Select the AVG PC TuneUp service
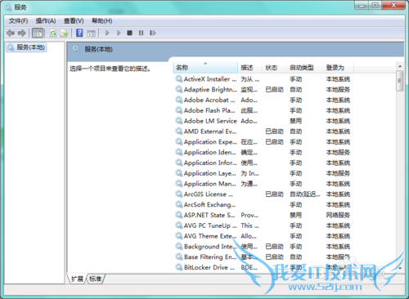This screenshot has height=299, width=409. pos(263,225)
